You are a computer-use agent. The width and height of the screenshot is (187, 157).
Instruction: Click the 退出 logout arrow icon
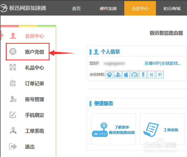13,146
